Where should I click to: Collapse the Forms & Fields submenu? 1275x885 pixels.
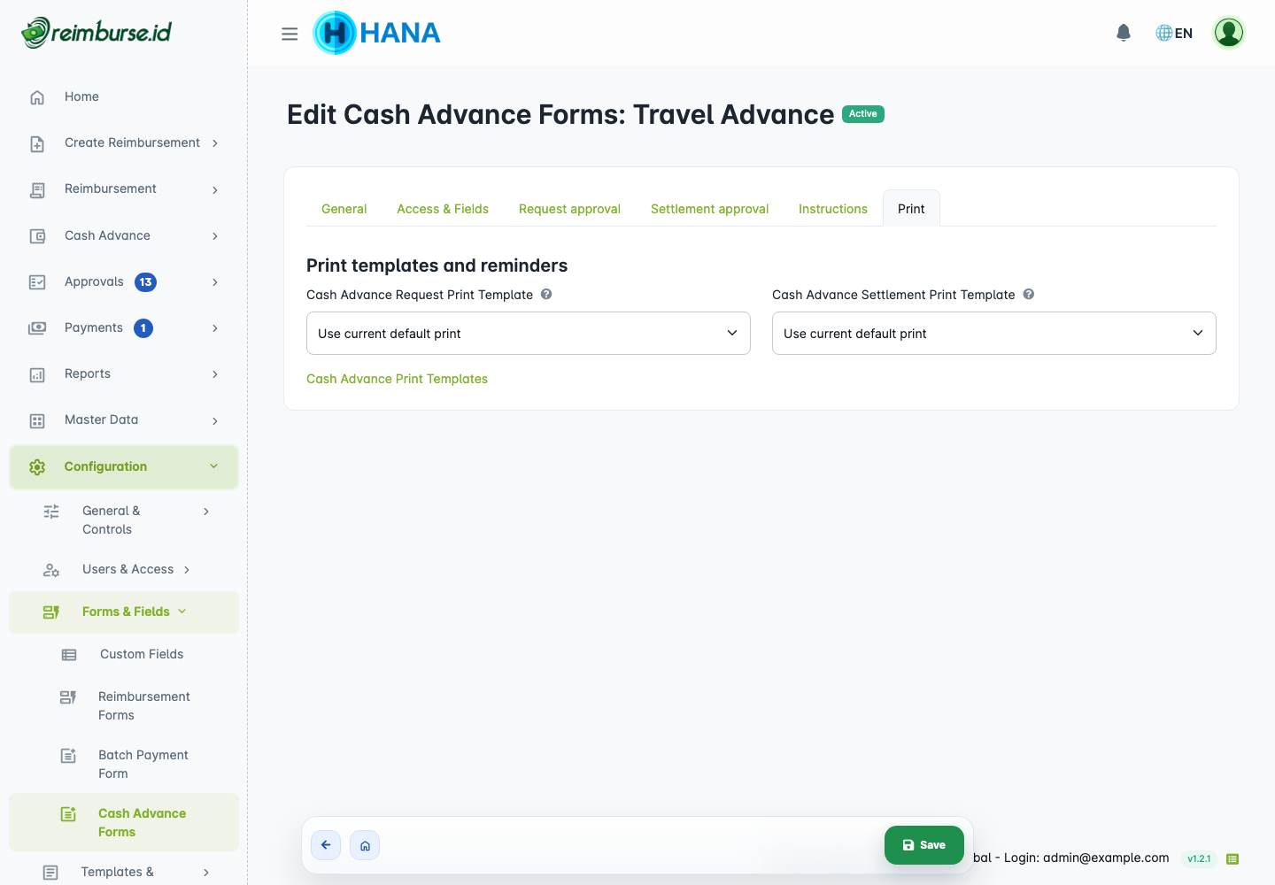182,612
